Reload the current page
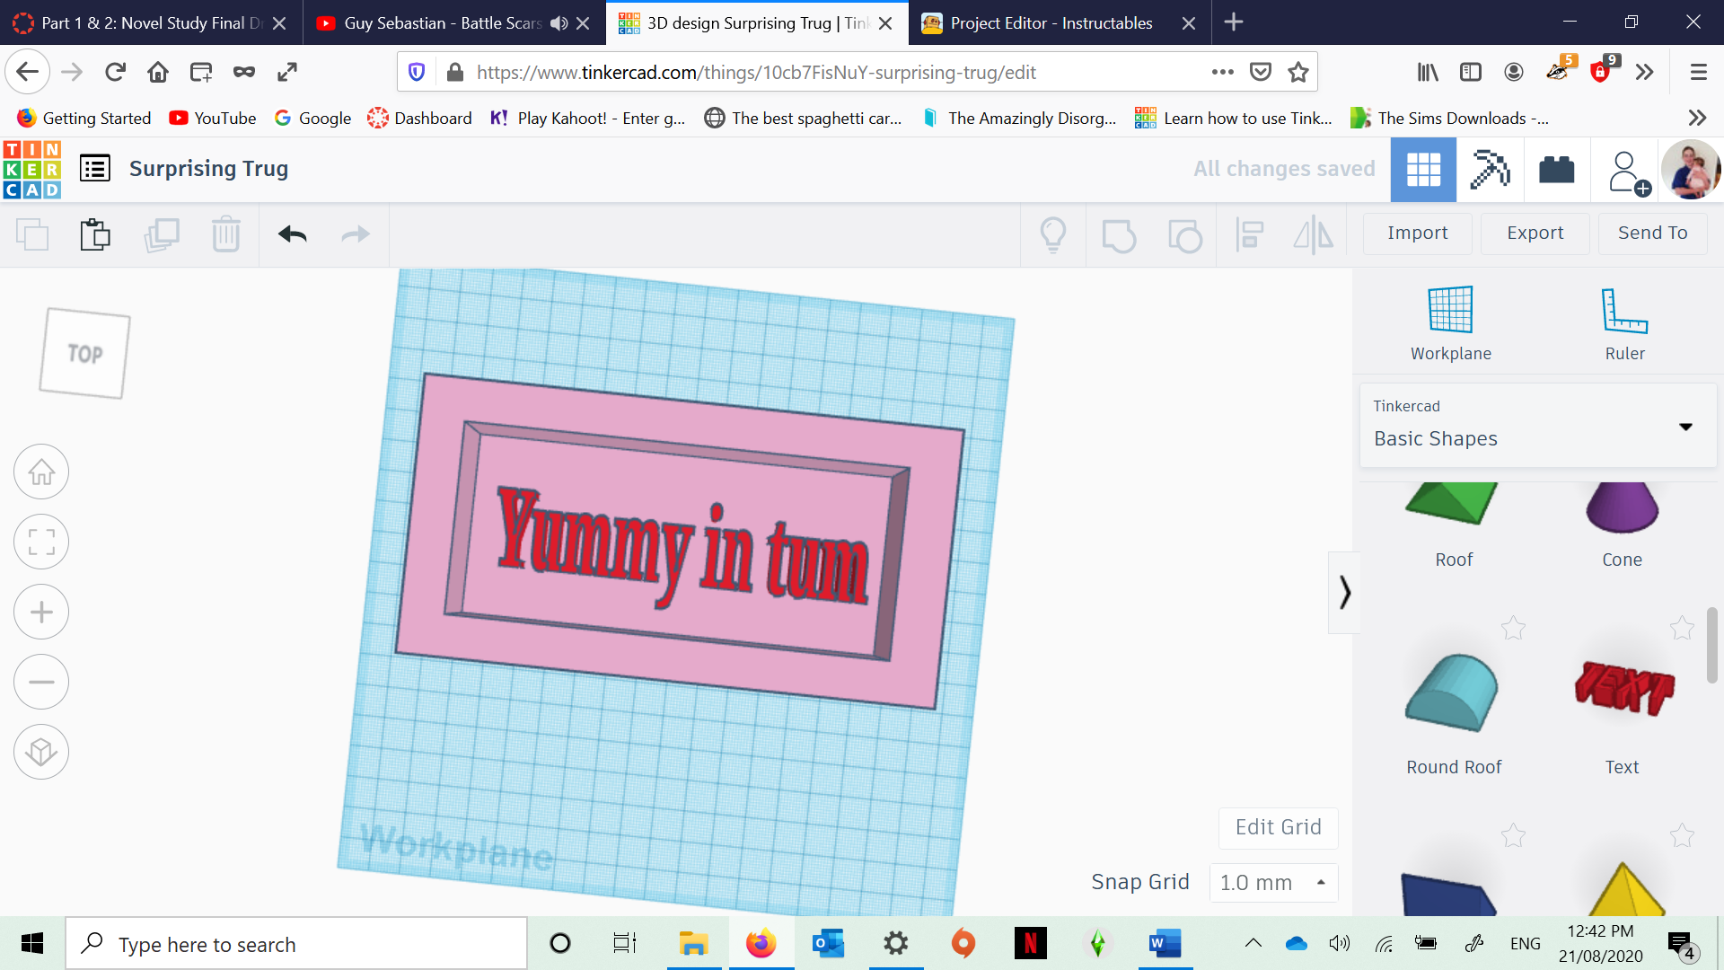The height and width of the screenshot is (970, 1724). 115,72
